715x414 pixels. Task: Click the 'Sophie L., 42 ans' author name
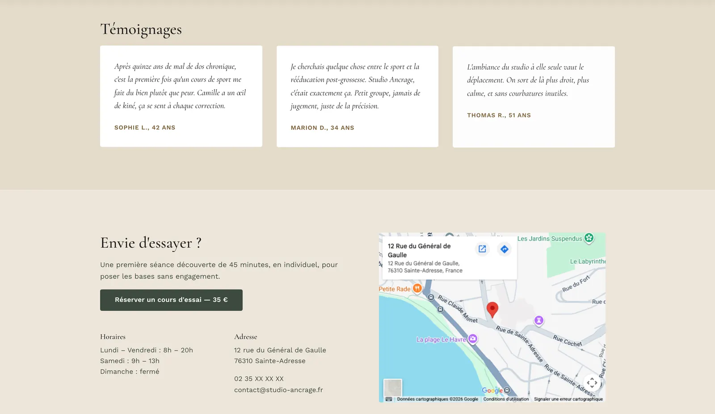[x=145, y=128]
